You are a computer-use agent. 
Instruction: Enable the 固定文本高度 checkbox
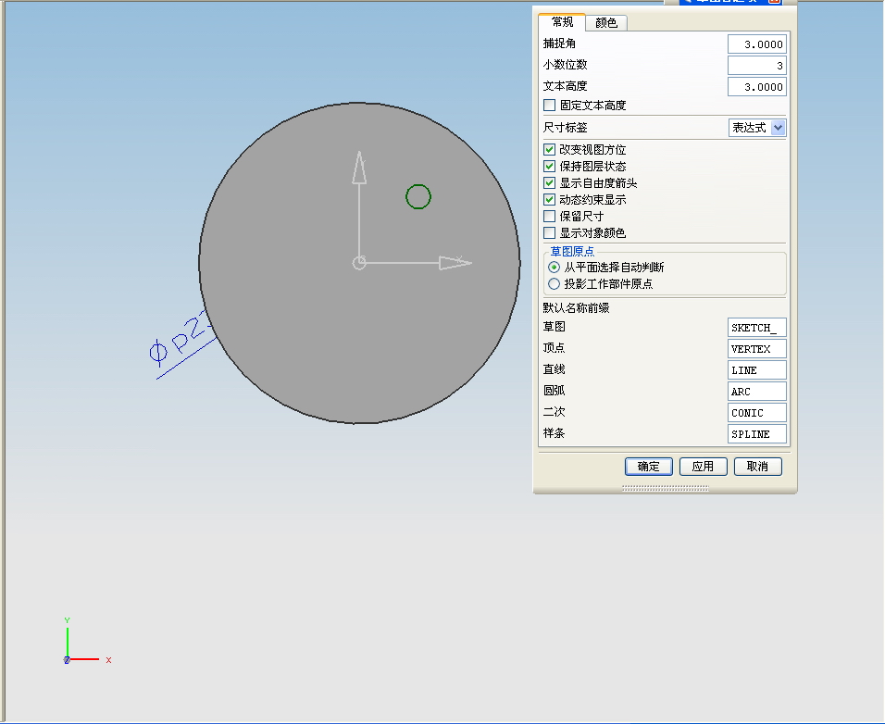tap(549, 105)
